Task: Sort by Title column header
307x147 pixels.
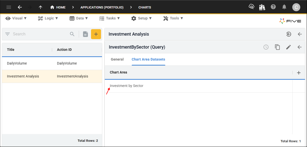Action: 11,50
